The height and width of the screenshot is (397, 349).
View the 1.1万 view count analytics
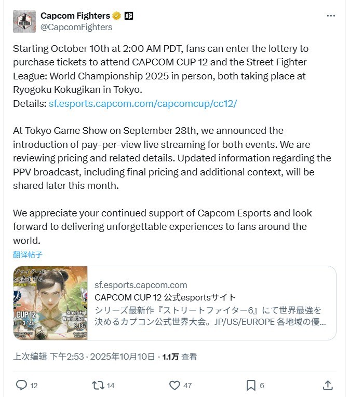180,357
